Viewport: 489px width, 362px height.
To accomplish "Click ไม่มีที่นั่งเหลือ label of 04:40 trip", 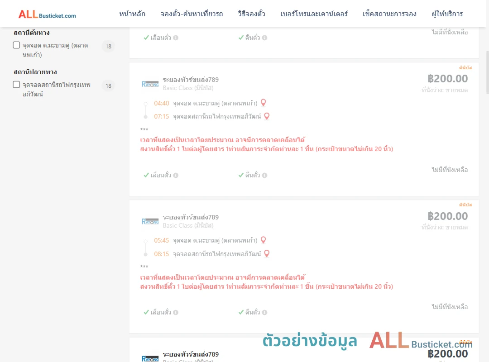I will point(450,170).
